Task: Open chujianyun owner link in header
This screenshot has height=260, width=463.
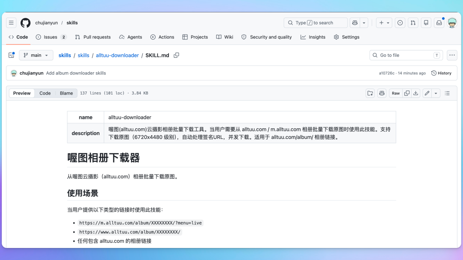Action: (46, 23)
